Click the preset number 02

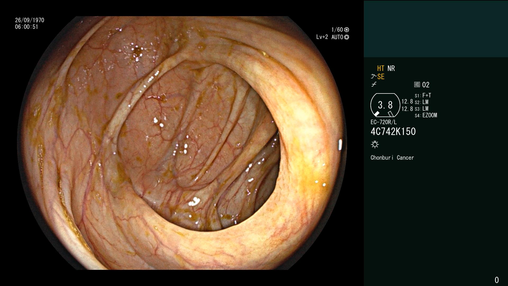pyautogui.click(x=426, y=85)
